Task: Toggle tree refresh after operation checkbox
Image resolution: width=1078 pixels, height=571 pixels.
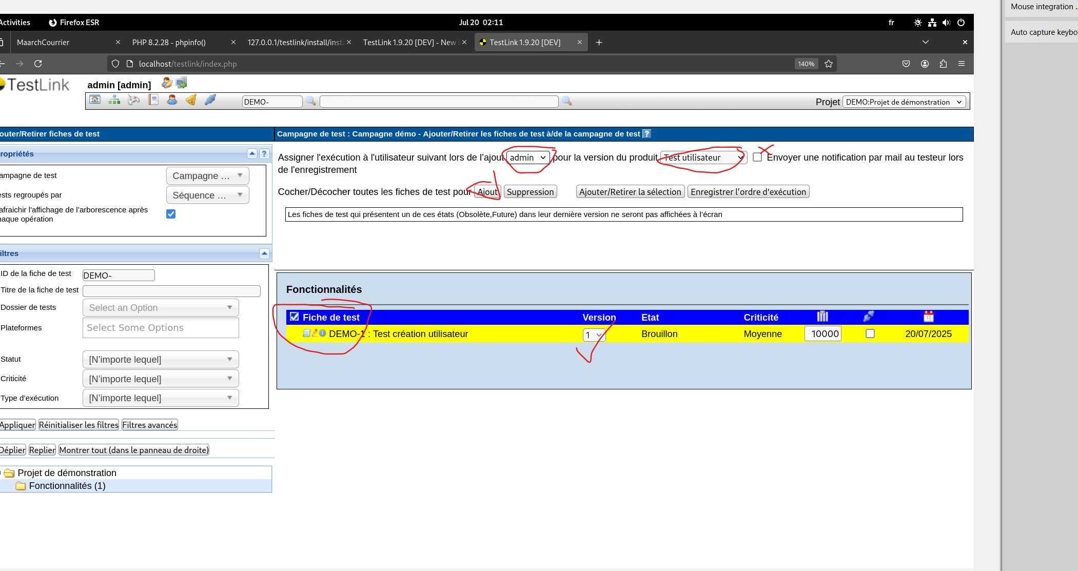Action: click(x=171, y=214)
